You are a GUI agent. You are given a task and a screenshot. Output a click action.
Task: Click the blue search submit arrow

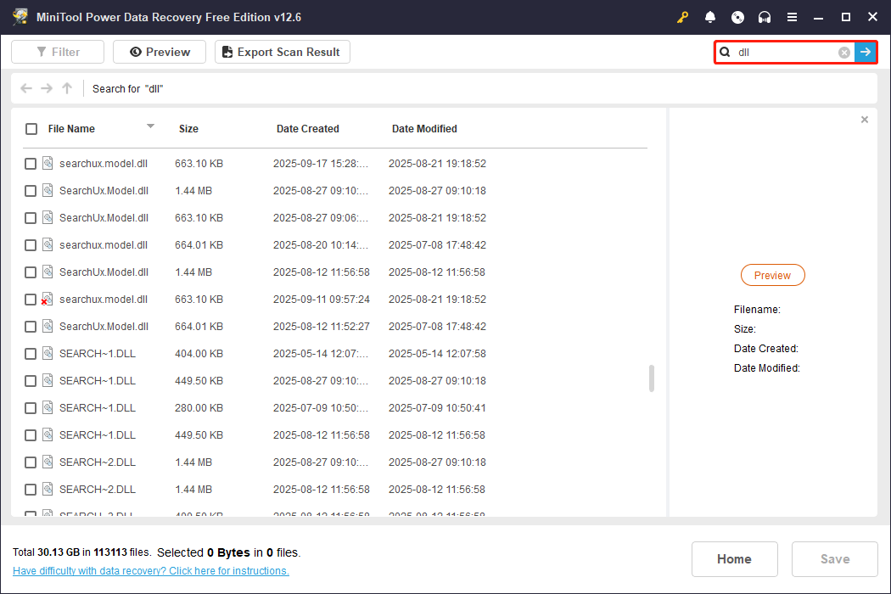[866, 52]
